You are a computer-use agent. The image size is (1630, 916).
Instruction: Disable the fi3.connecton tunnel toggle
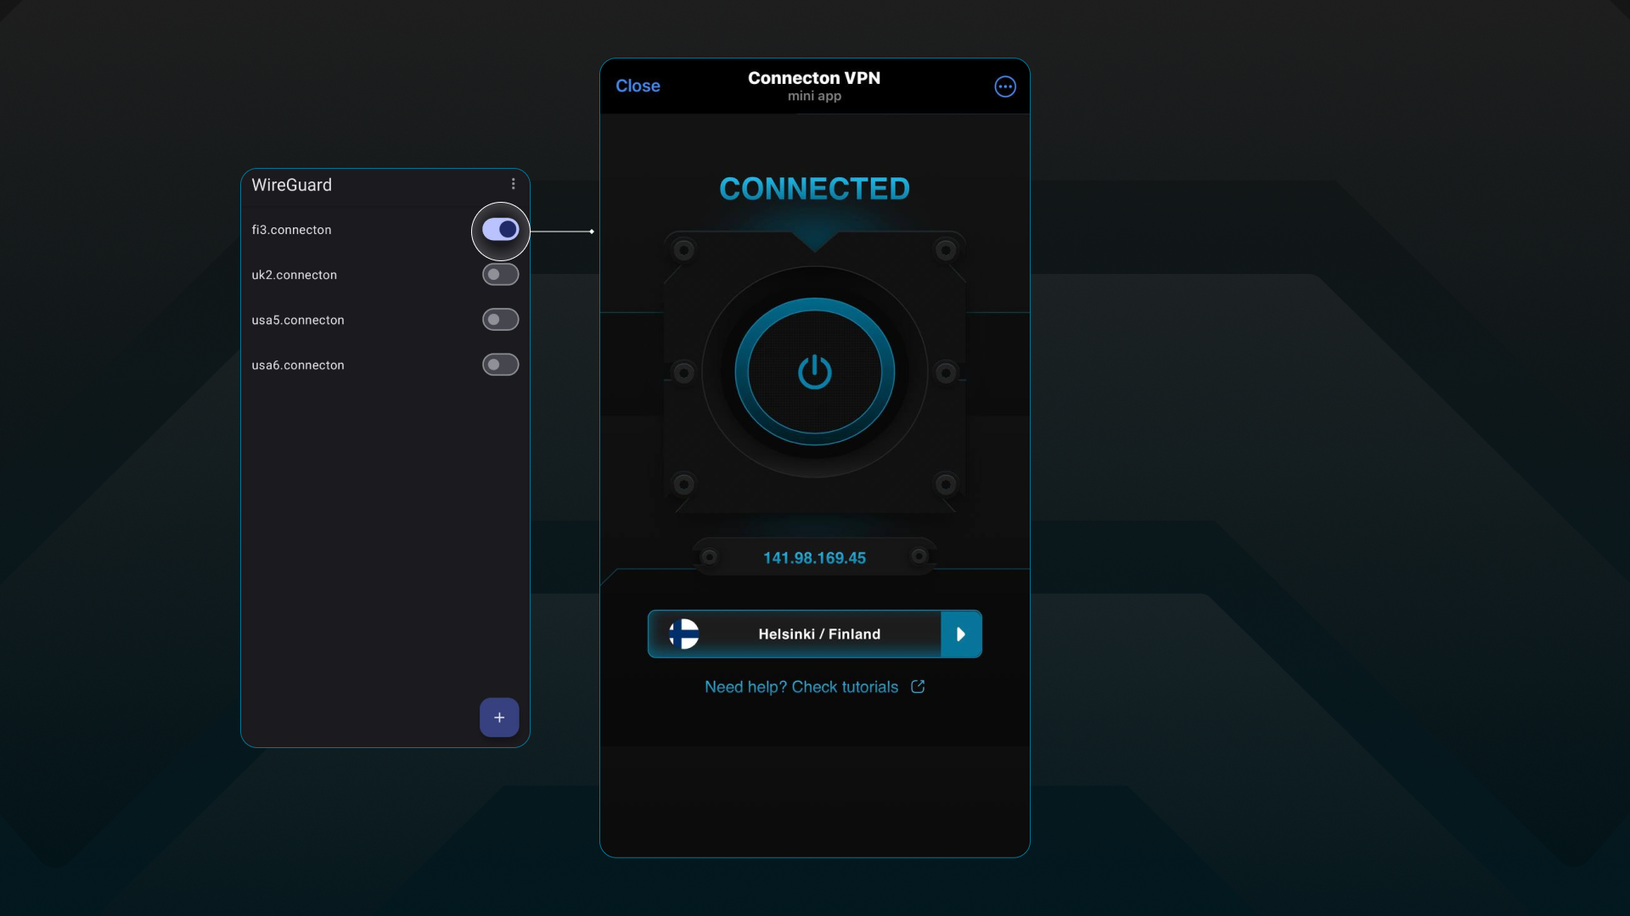pos(500,229)
